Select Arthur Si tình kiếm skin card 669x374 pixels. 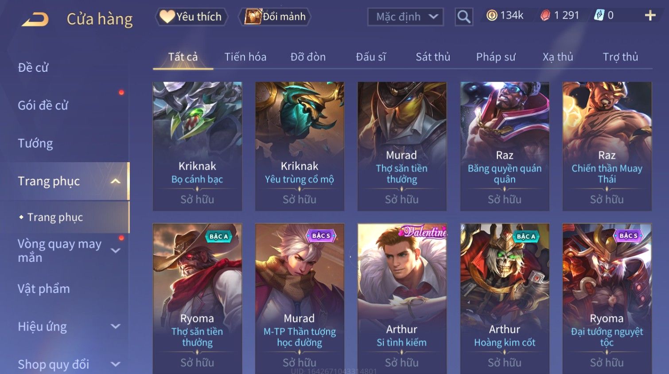point(402,299)
